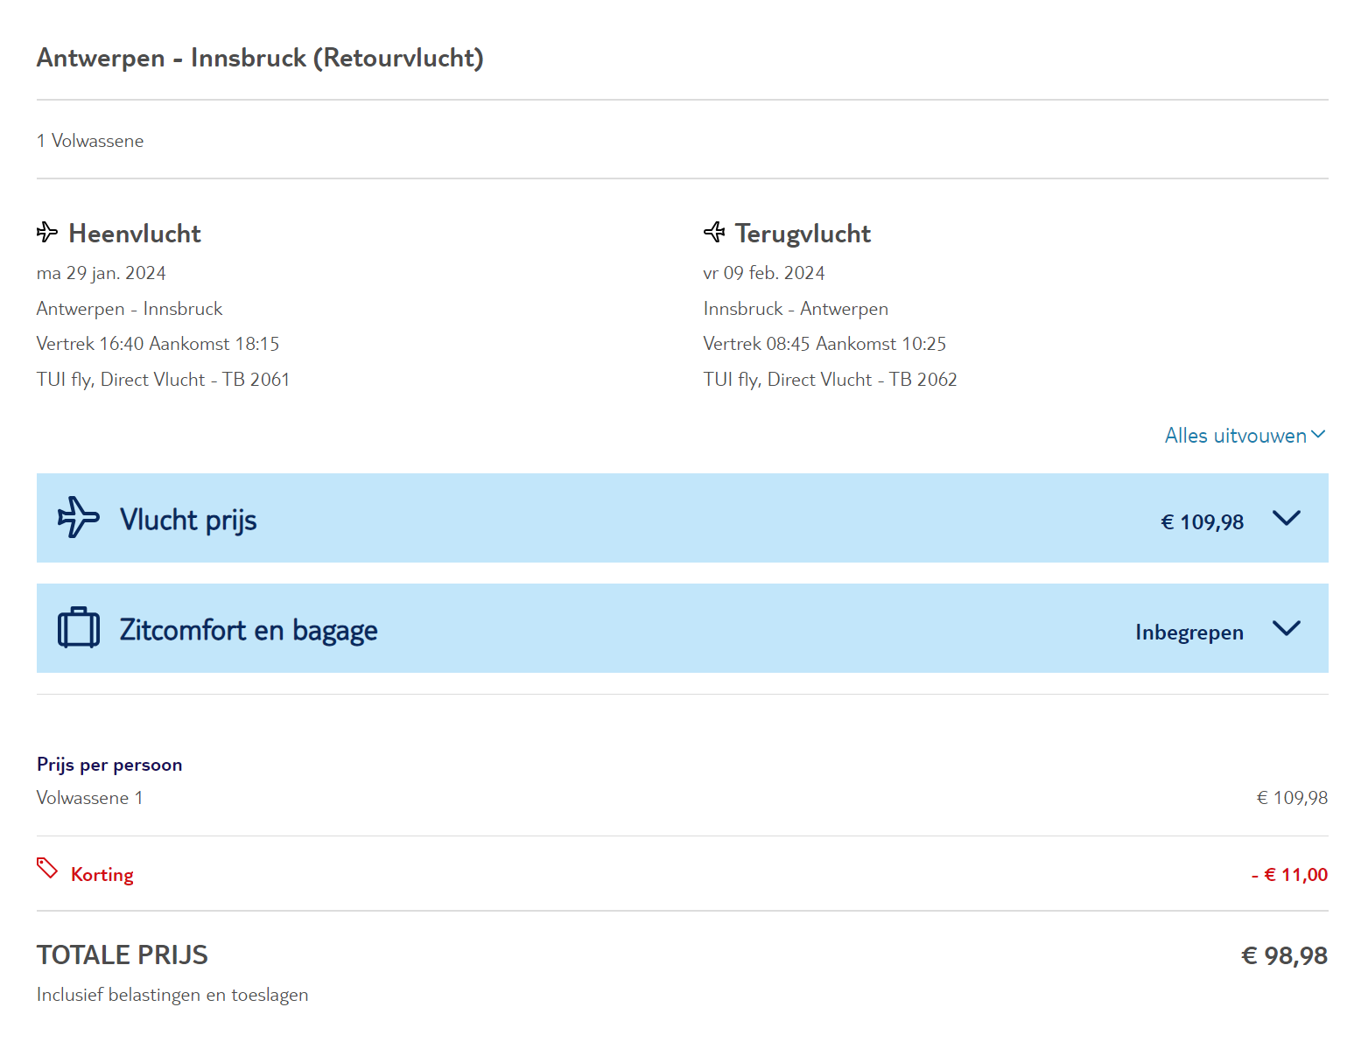The width and height of the screenshot is (1361, 1056).
Task: Click the € 109,98 amount in Vlucht prijs bar
Action: [1202, 522]
